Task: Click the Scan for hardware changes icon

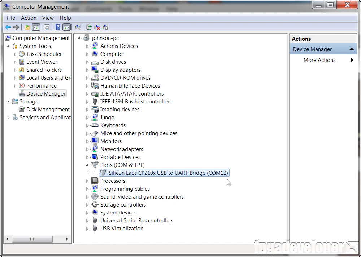Action: tap(78, 27)
